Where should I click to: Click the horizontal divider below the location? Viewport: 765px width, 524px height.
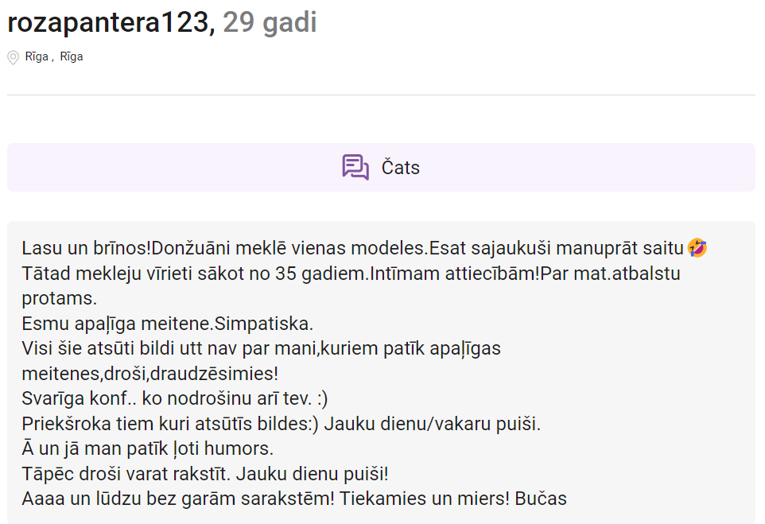(381, 95)
